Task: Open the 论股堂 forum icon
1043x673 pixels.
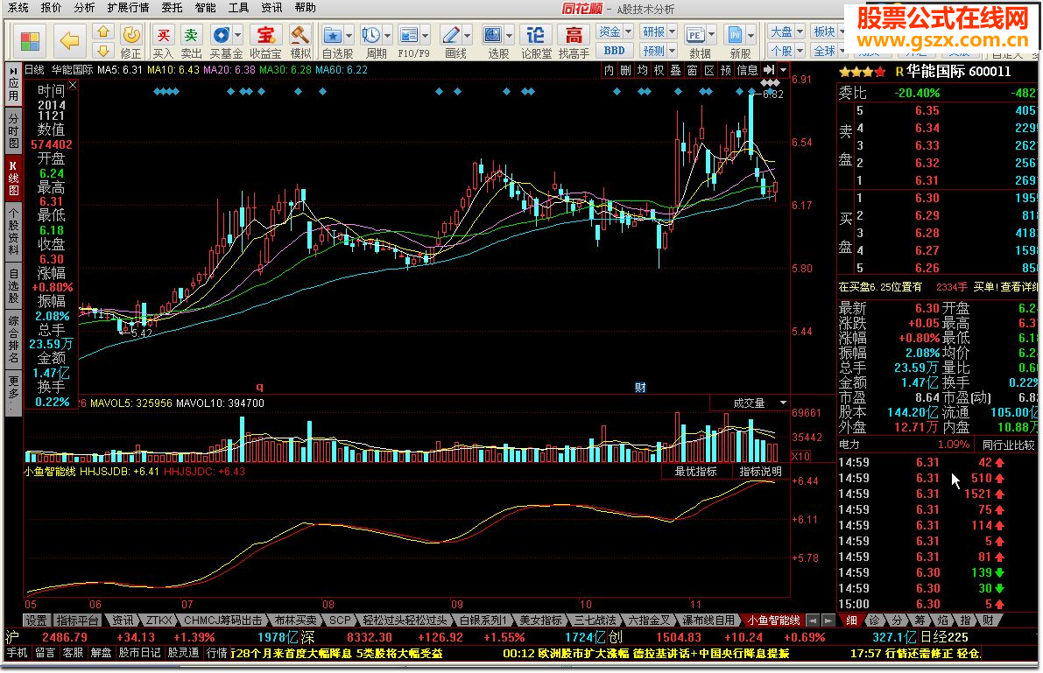Action: [x=535, y=41]
